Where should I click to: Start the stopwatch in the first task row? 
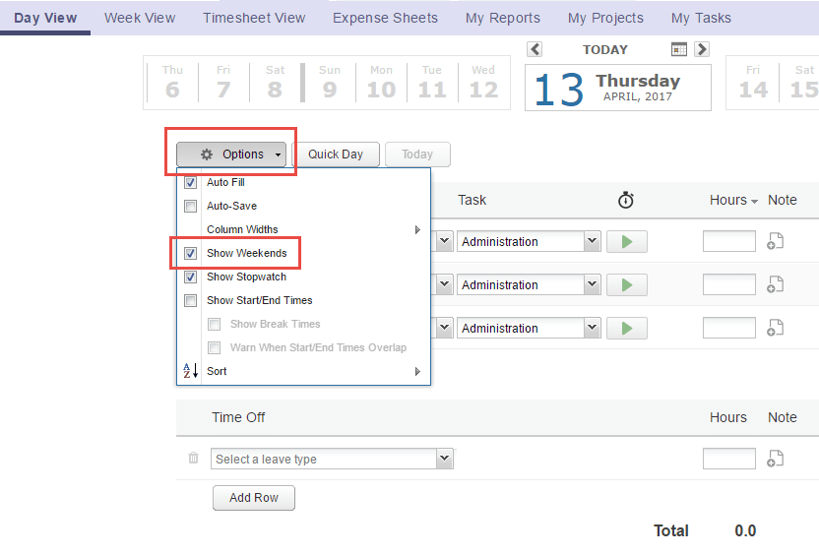(626, 242)
